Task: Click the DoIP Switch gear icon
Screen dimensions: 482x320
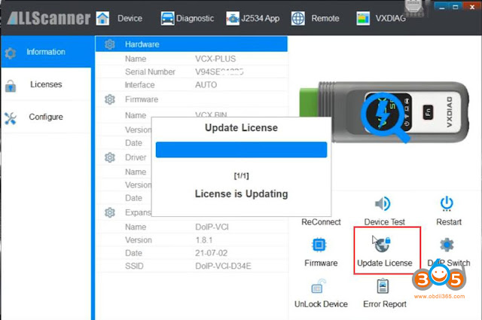Action: 447,245
